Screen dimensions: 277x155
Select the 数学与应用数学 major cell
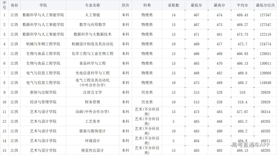(93, 25)
